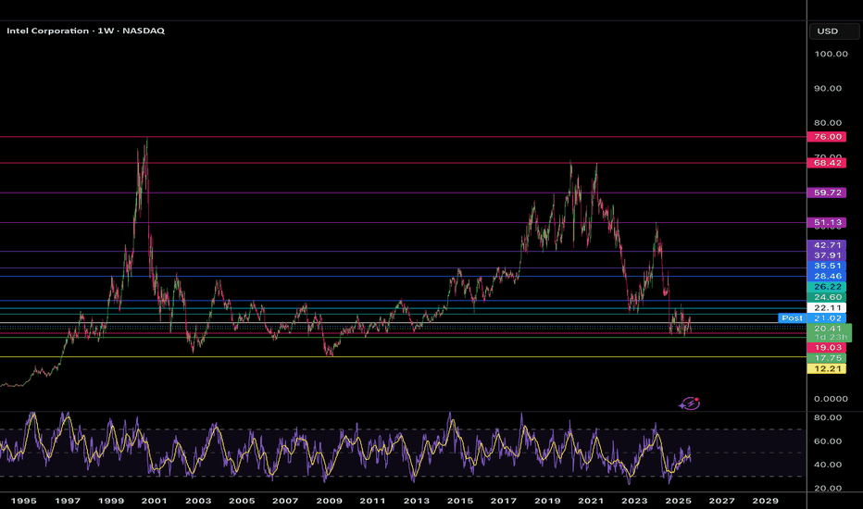Click the 40.00 RSI scale value

(828, 465)
